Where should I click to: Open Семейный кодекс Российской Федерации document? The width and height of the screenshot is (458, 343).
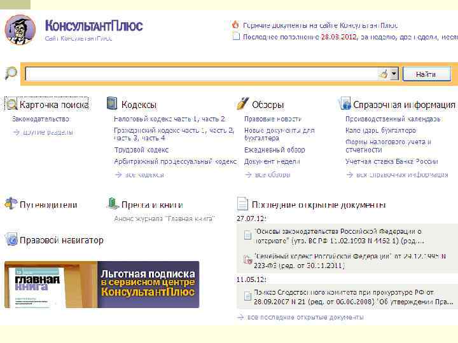[350, 261]
